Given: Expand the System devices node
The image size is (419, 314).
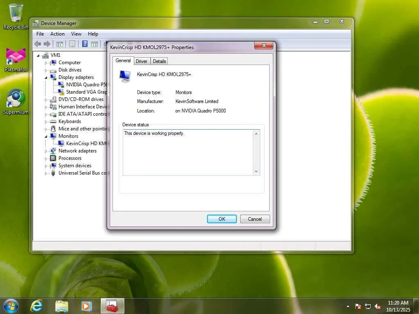Looking at the screenshot, I should pos(46,166).
